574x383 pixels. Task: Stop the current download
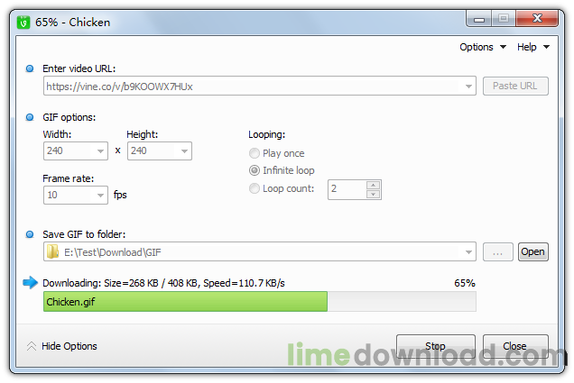(436, 346)
